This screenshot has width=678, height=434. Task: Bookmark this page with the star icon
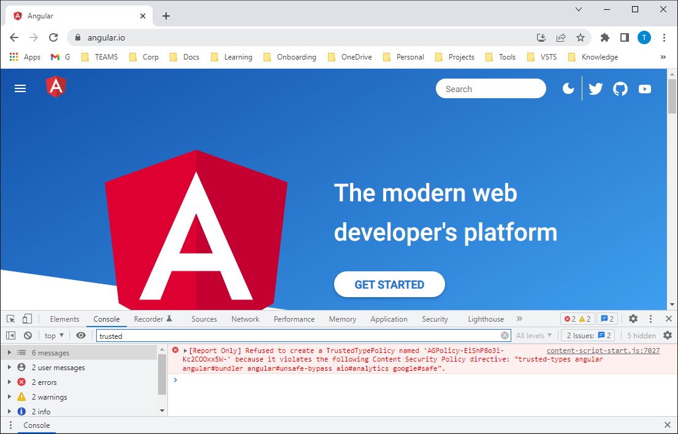click(581, 37)
